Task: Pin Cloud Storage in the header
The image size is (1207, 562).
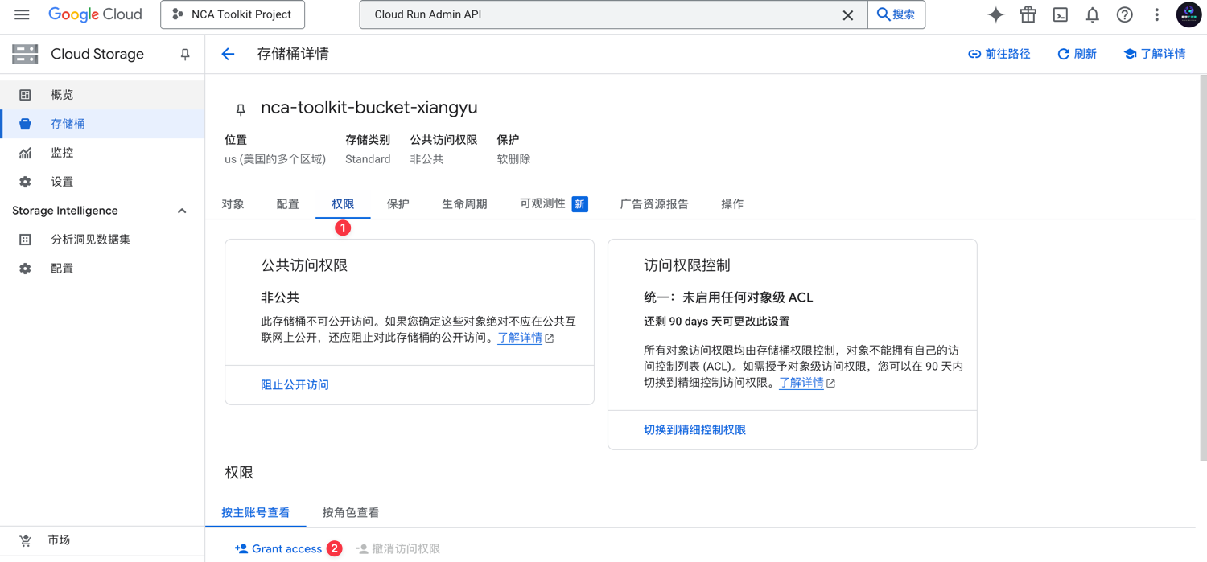Action: 184,54
